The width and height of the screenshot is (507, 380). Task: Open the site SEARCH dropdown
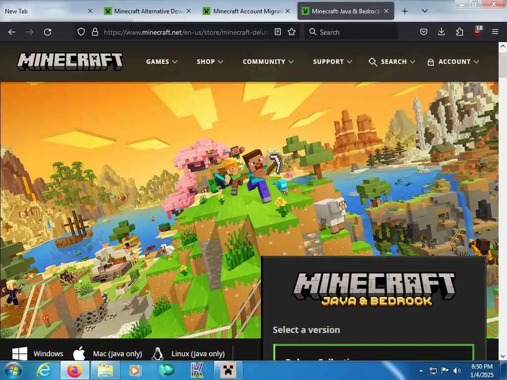(392, 61)
